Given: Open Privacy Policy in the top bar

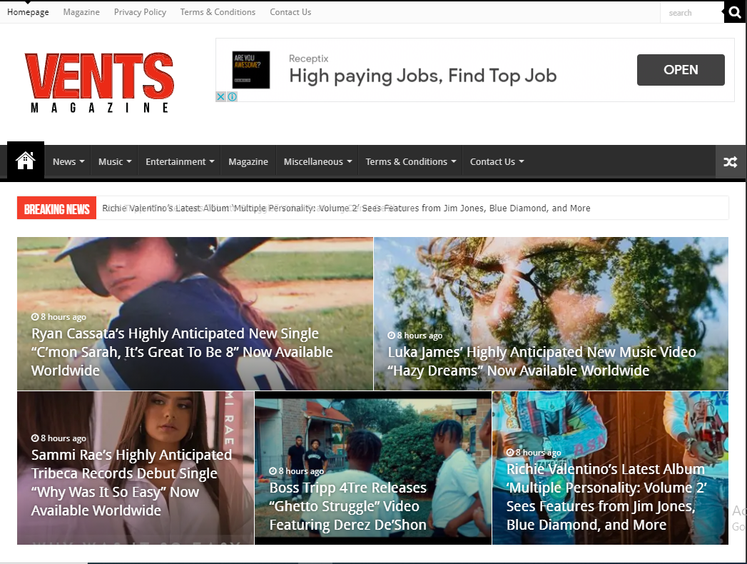Looking at the screenshot, I should (140, 12).
